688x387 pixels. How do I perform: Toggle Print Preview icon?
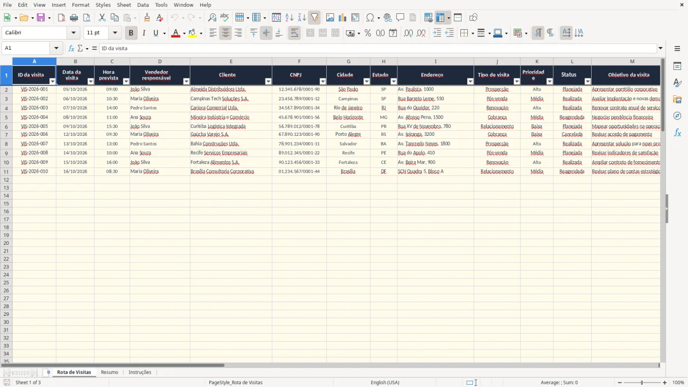tap(87, 18)
